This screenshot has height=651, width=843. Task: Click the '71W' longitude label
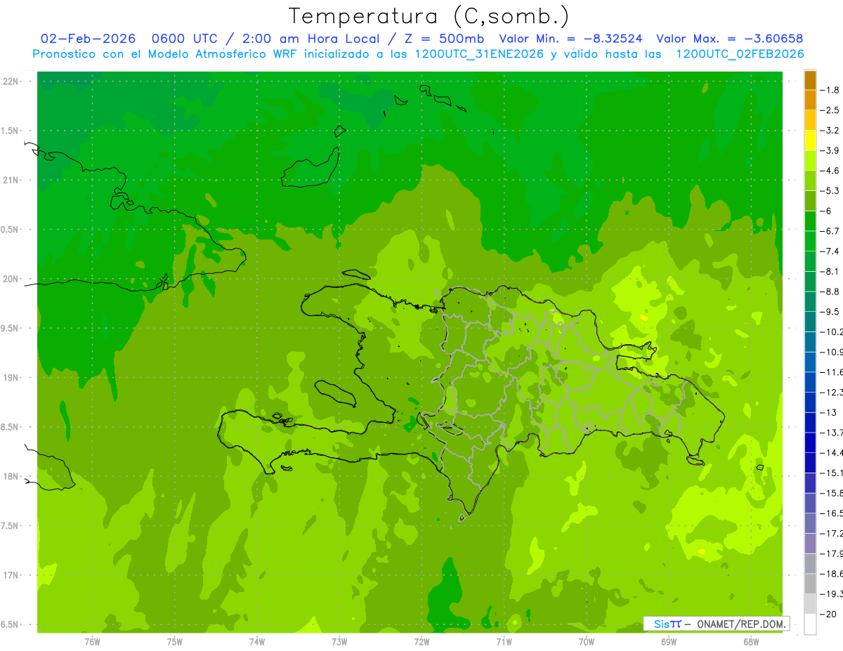click(x=504, y=642)
